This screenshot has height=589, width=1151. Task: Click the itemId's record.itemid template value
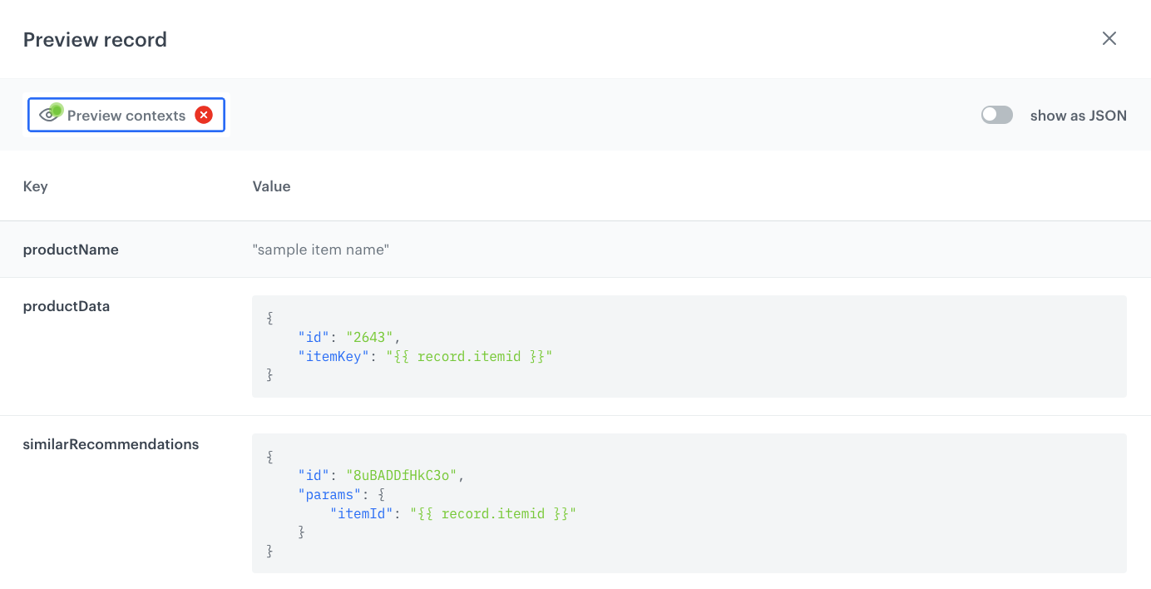coord(493,513)
